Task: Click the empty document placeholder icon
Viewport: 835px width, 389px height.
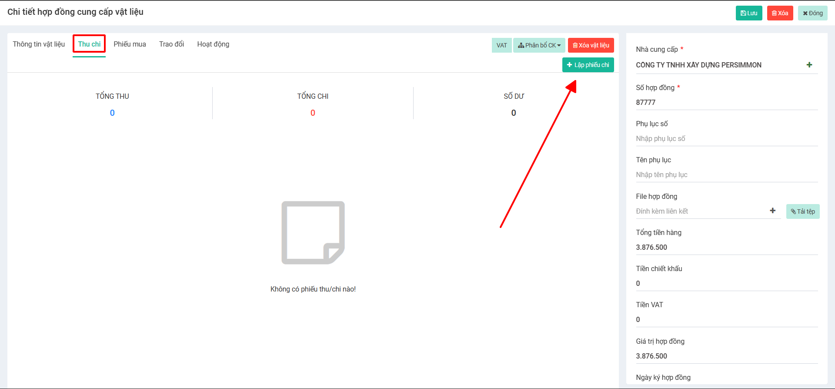Action: coord(313,232)
